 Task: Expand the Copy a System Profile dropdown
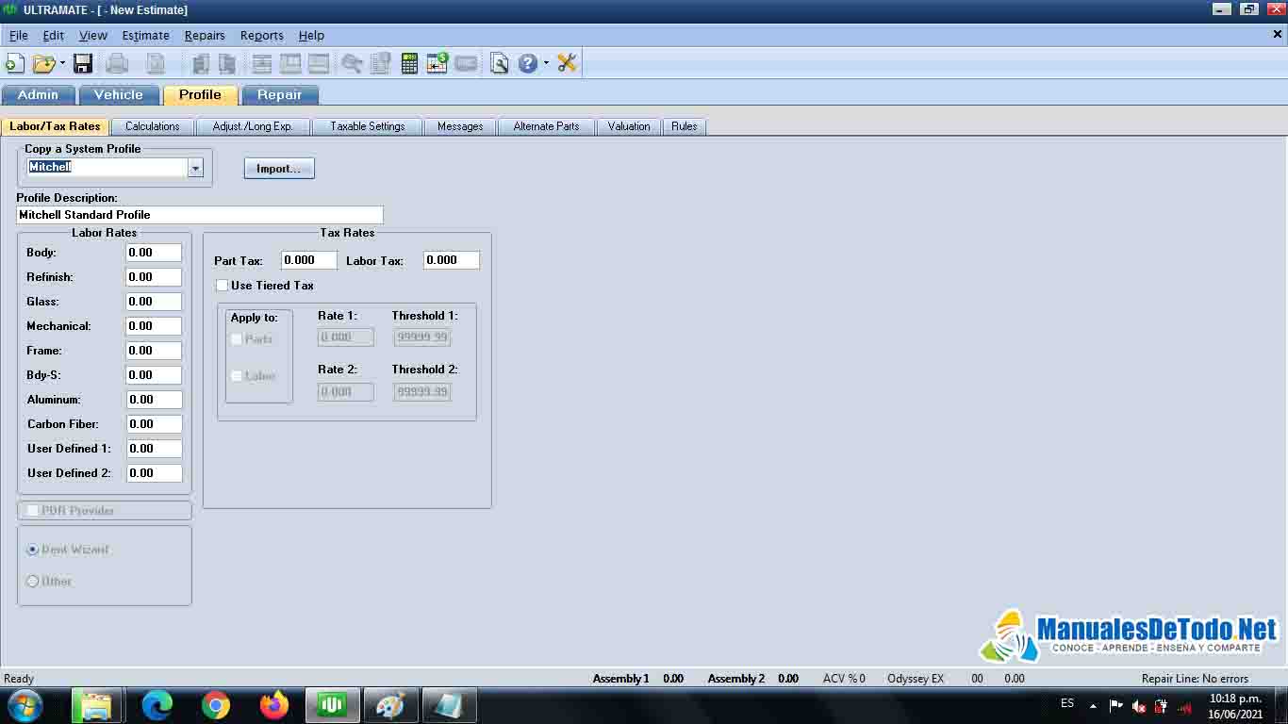click(195, 168)
